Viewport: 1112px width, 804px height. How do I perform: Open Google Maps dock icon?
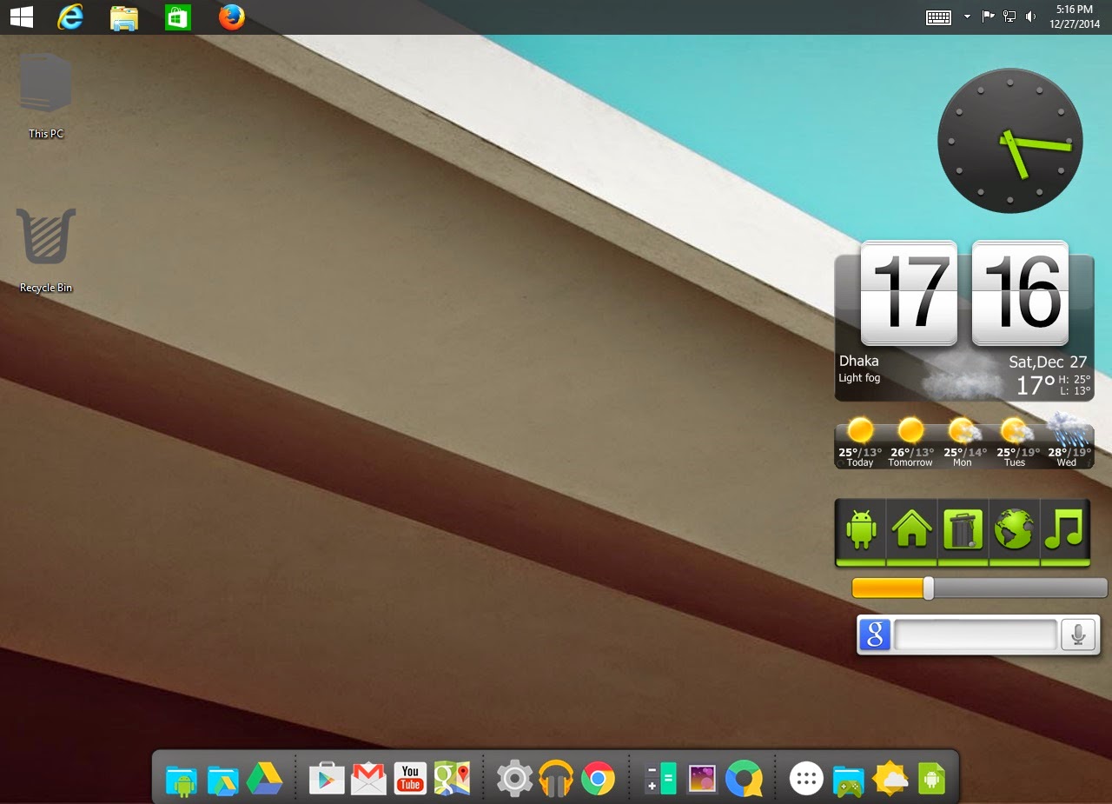point(452,778)
